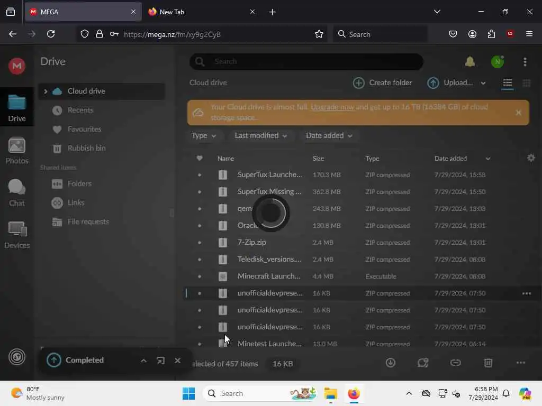Open the MEGA logo home icon
Screen dimensions: 542x406
click(16, 66)
